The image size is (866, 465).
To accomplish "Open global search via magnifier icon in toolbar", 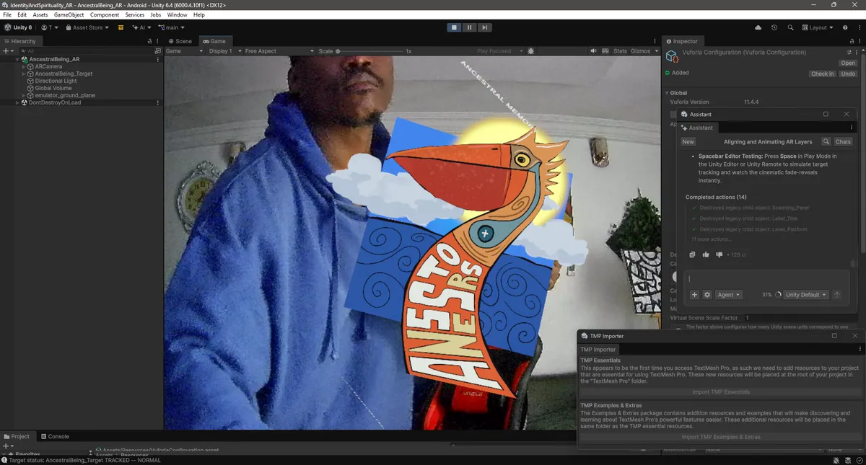I will point(790,27).
